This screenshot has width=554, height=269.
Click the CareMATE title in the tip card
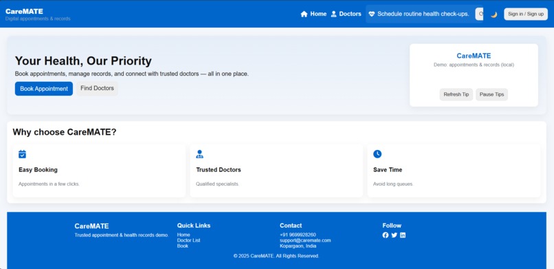tap(474, 56)
